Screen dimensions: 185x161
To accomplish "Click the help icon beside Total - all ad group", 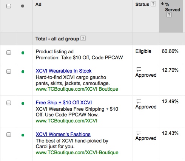I will pos(83,38).
